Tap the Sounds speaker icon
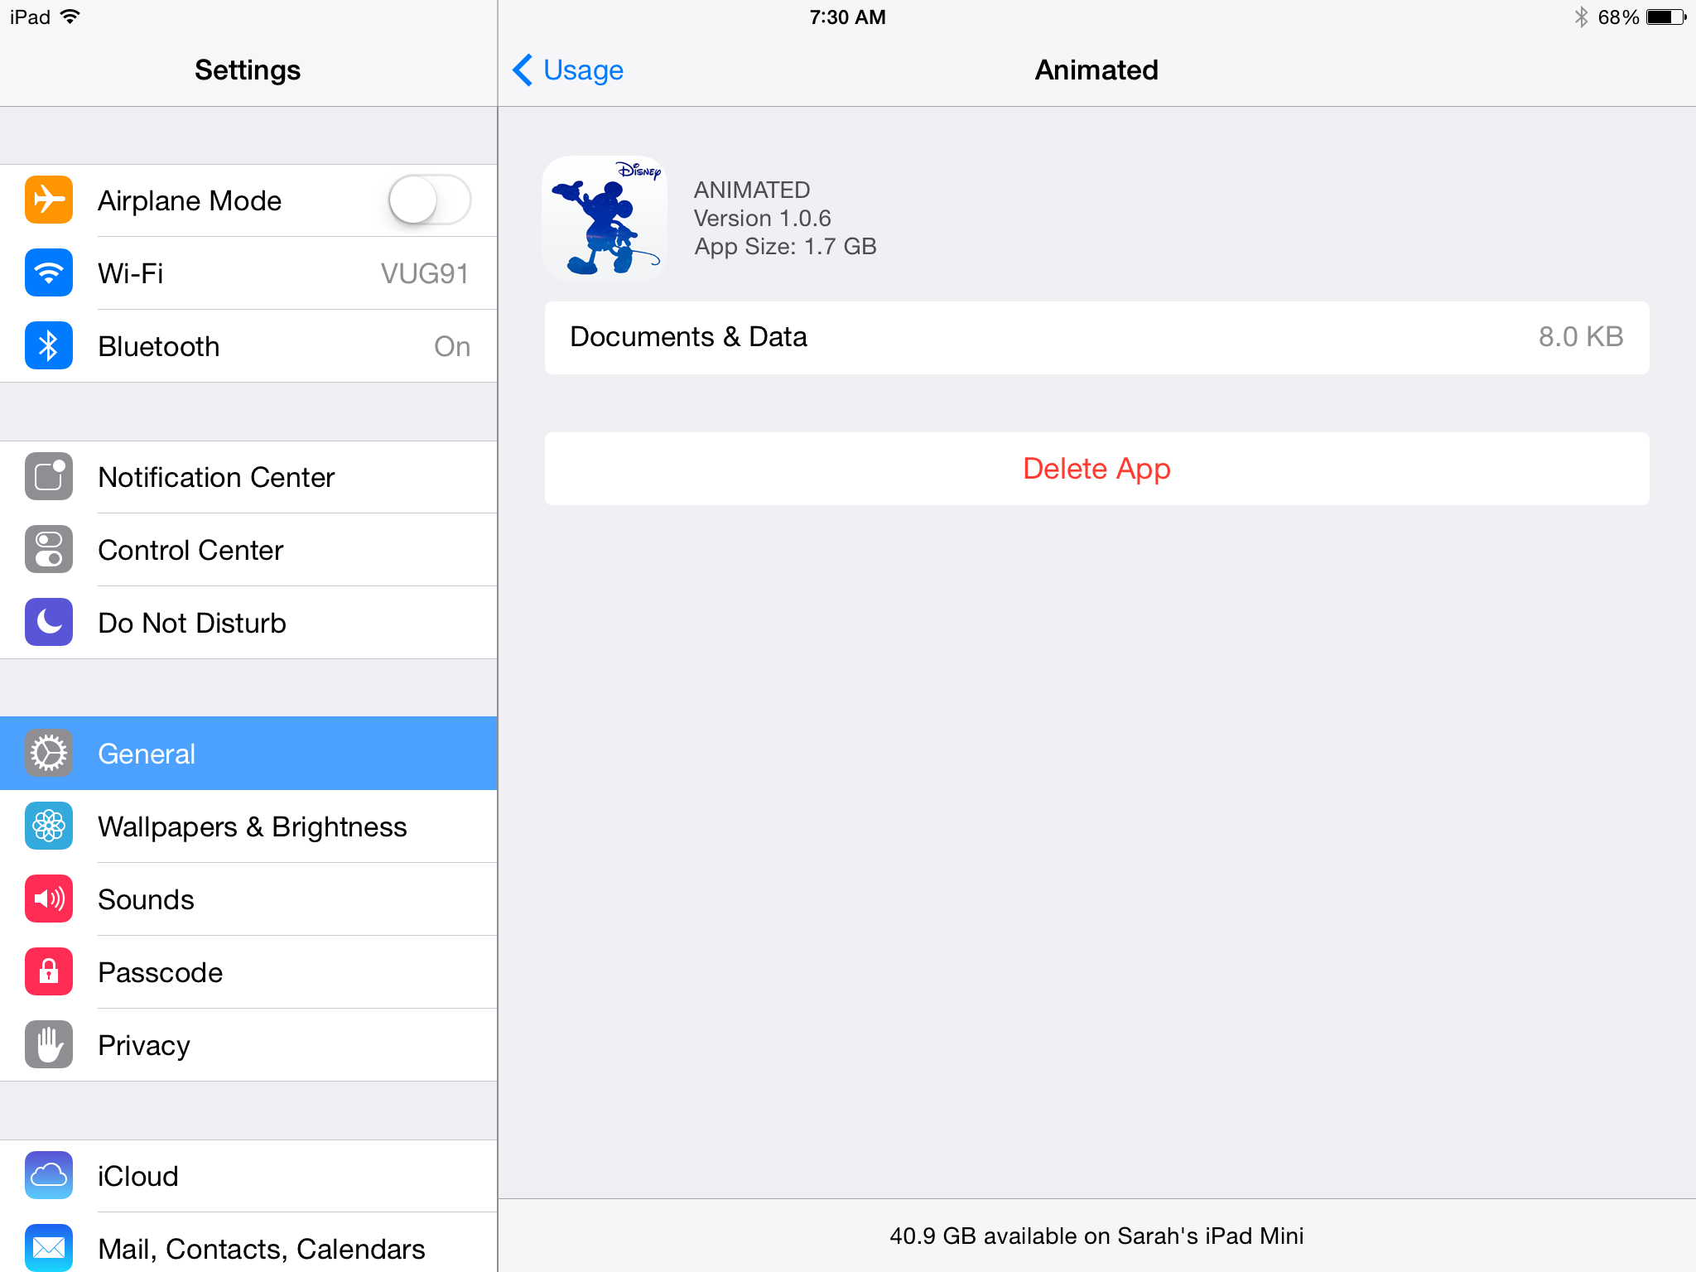This screenshot has width=1696, height=1272. [x=49, y=899]
